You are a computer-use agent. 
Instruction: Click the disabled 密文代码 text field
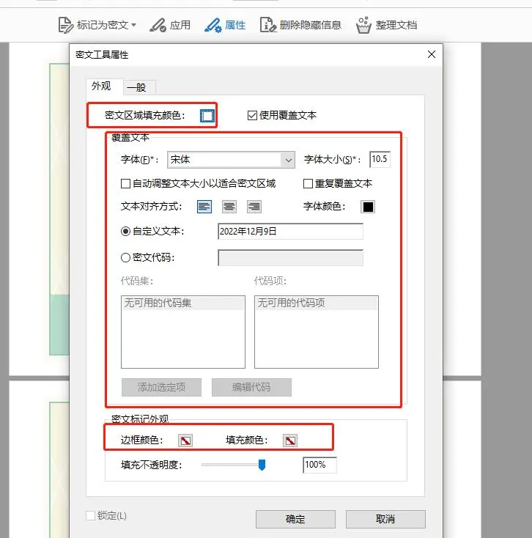coord(290,258)
